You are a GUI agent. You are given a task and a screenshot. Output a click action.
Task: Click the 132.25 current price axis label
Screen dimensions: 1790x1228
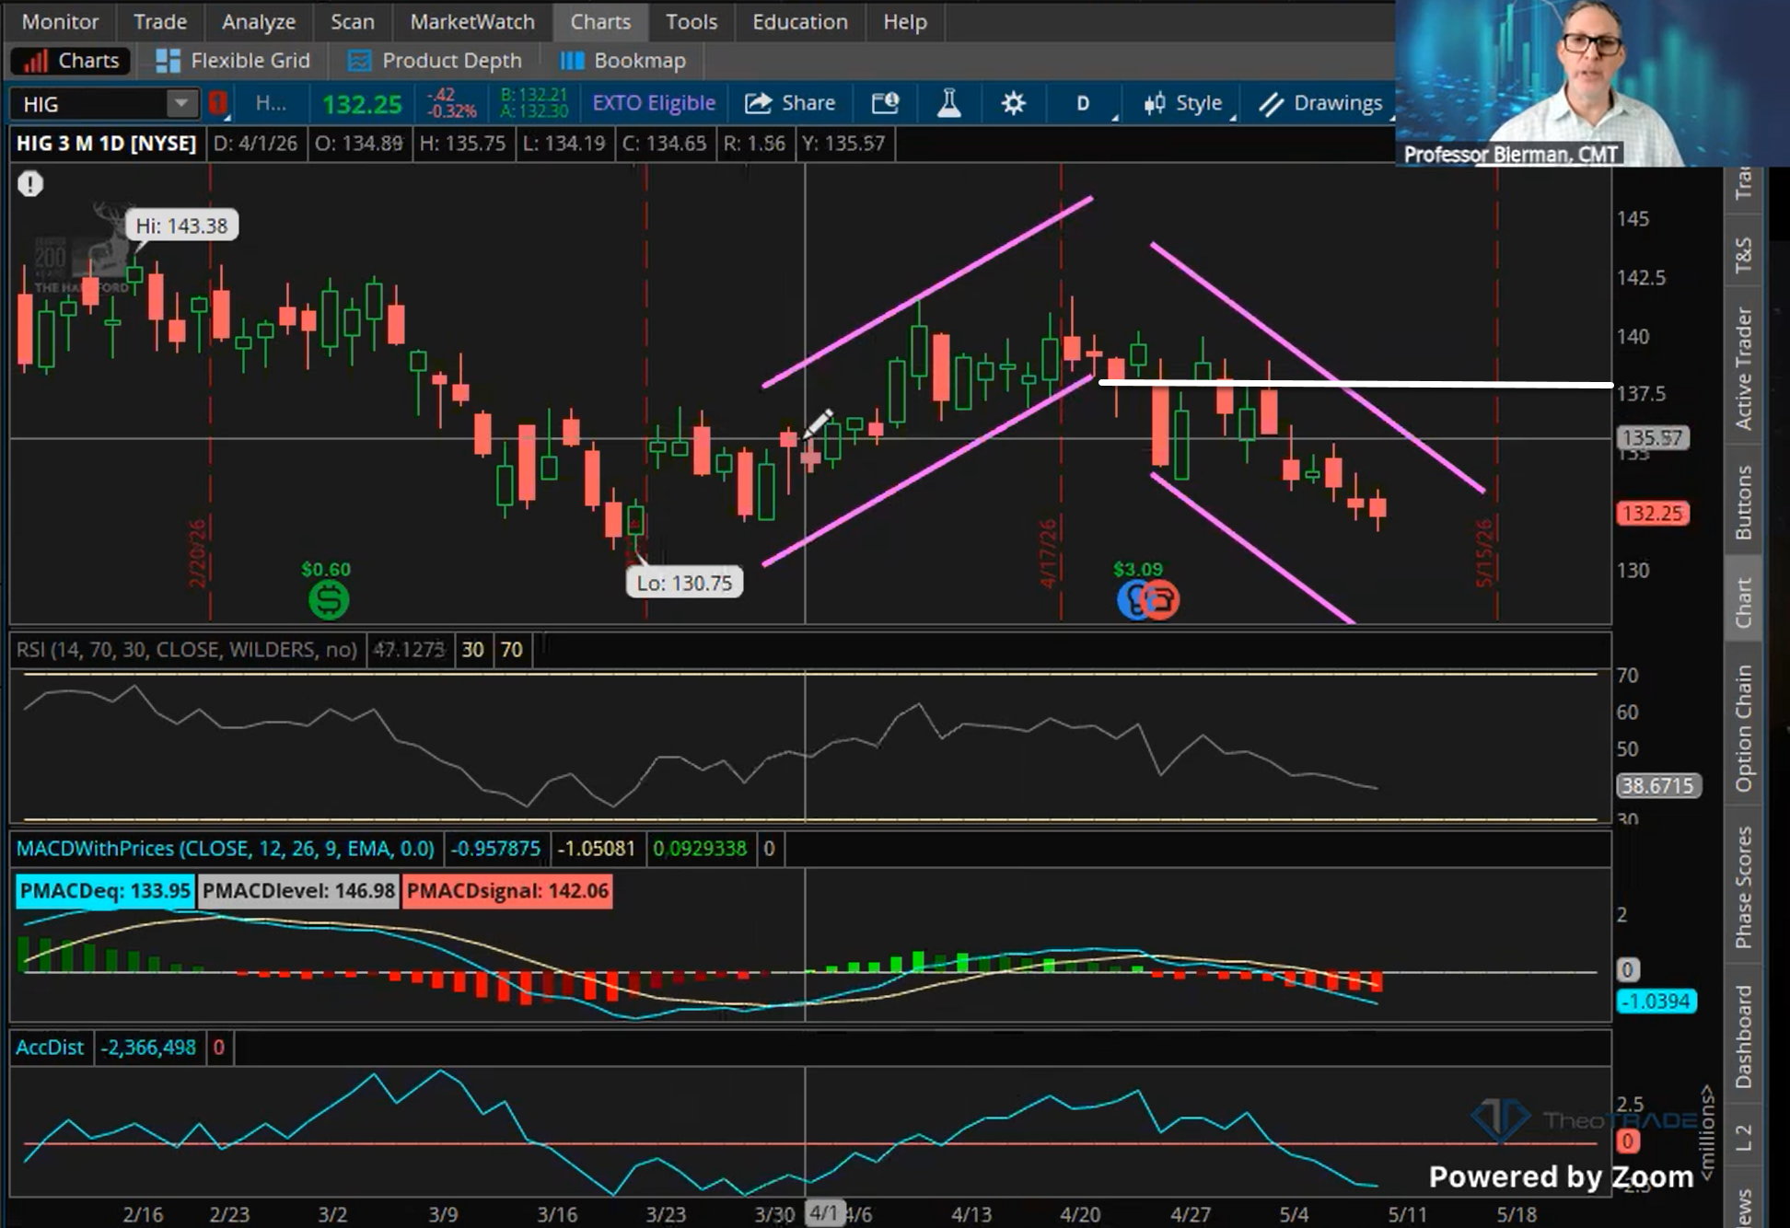click(x=1653, y=513)
